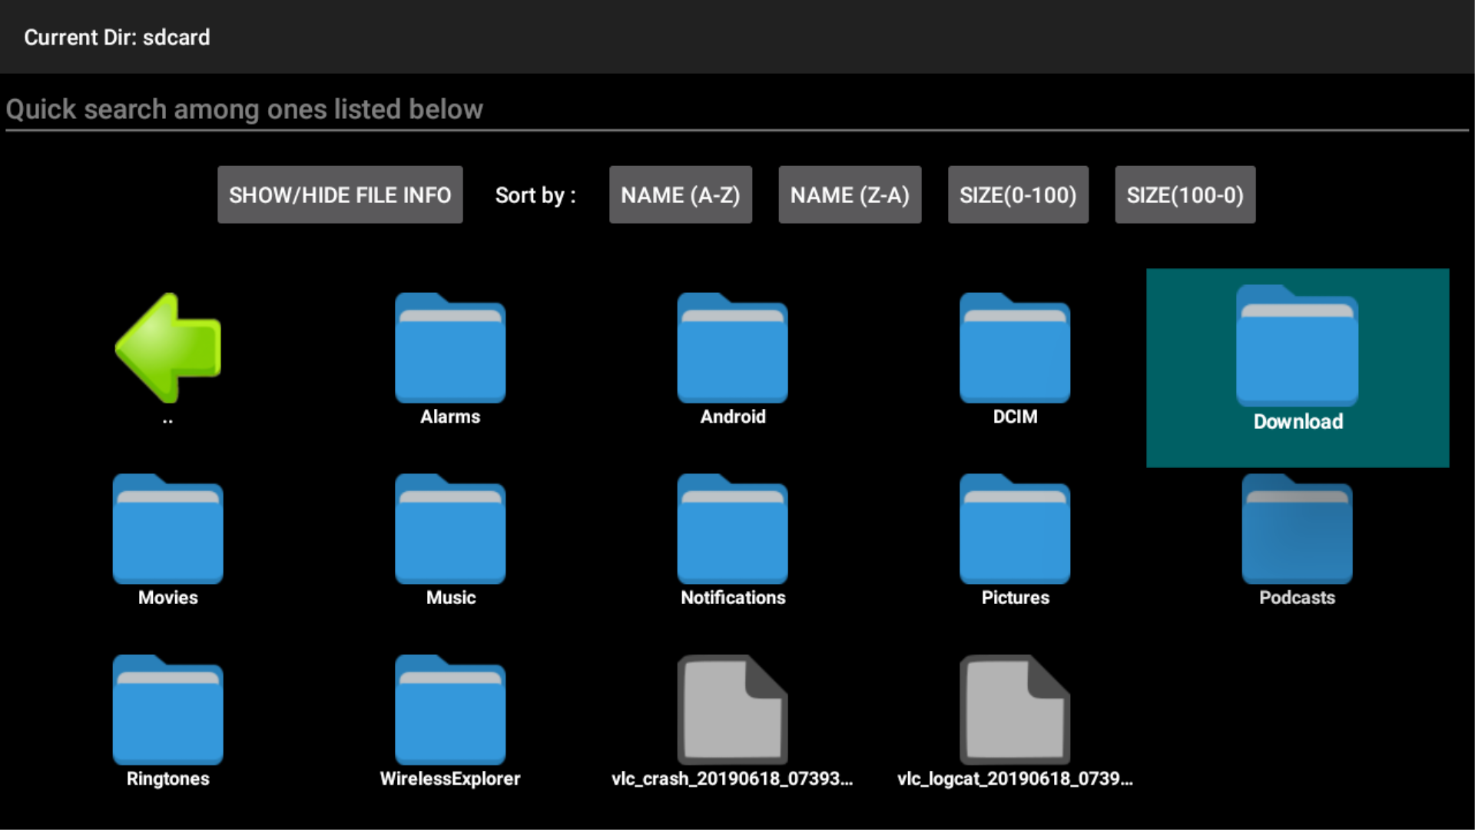Viewport: 1475px width, 830px height.
Task: Sort files by NAME (A-Z)
Action: pyautogui.click(x=680, y=194)
